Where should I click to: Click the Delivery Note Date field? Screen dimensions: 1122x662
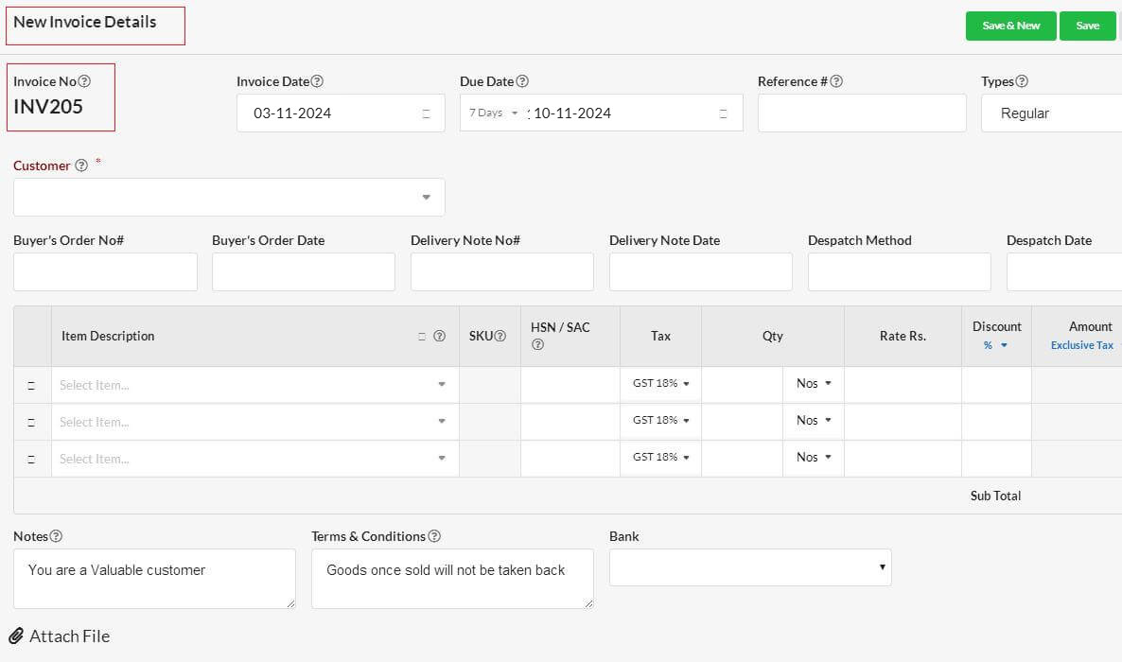pos(700,272)
